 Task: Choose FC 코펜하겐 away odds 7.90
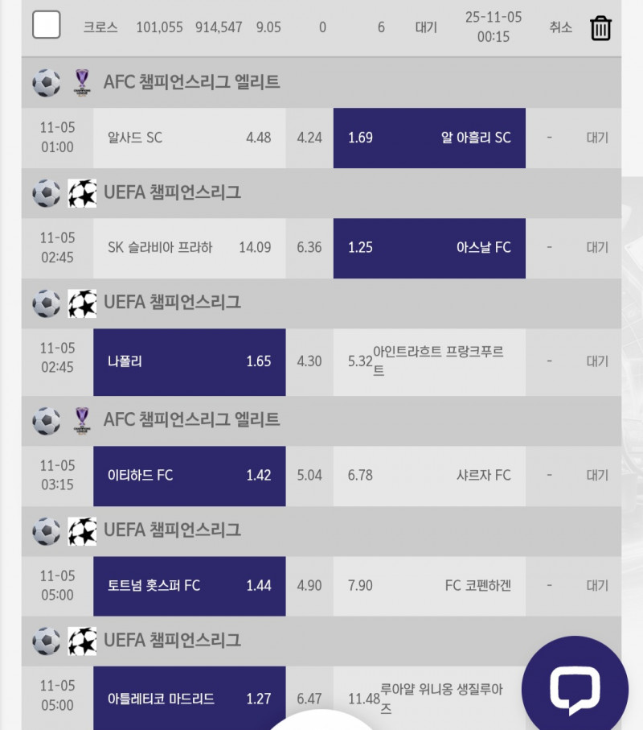(429, 586)
